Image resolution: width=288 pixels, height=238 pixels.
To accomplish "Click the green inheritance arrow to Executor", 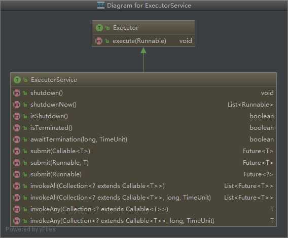I will click(143, 60).
